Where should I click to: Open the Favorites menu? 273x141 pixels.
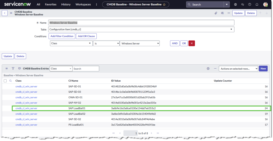pos(51,5)
